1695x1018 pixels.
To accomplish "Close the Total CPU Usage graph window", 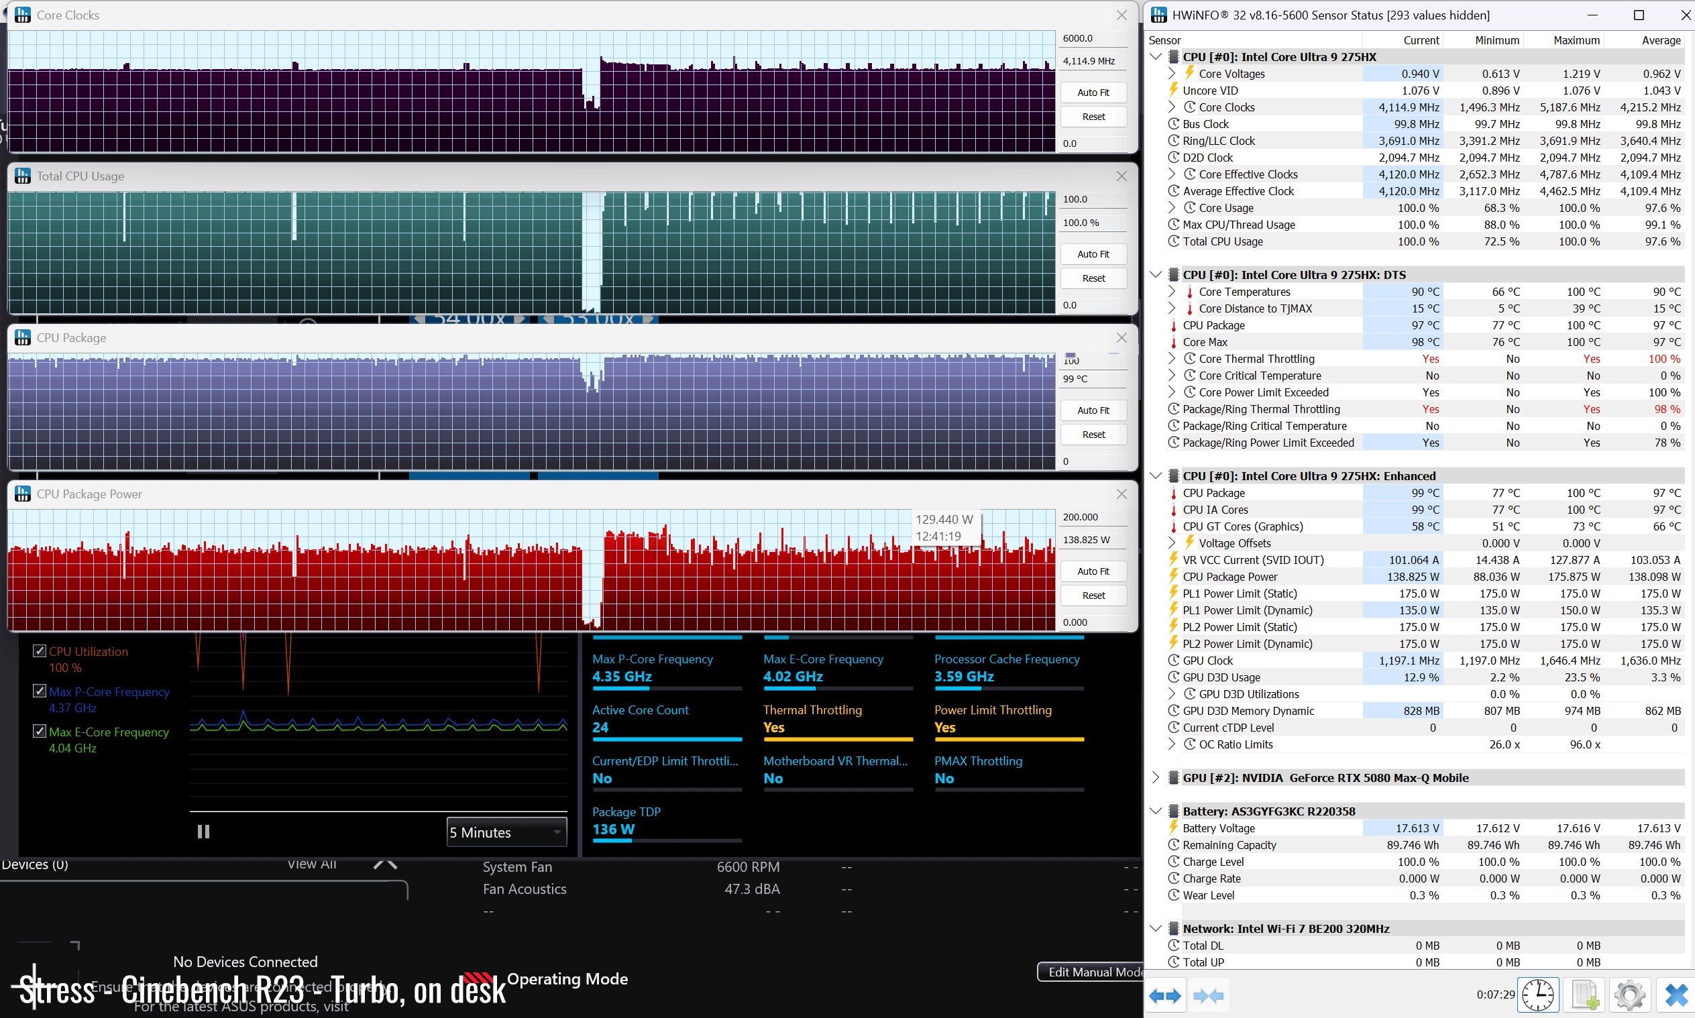I will click(1122, 176).
